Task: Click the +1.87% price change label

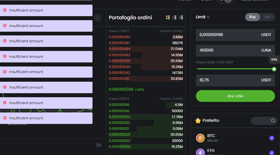Action: [139, 90]
